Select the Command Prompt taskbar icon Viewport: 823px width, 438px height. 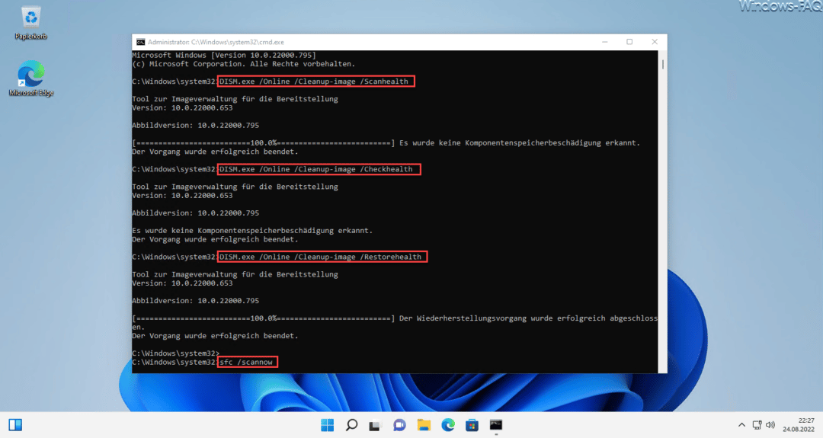496,425
